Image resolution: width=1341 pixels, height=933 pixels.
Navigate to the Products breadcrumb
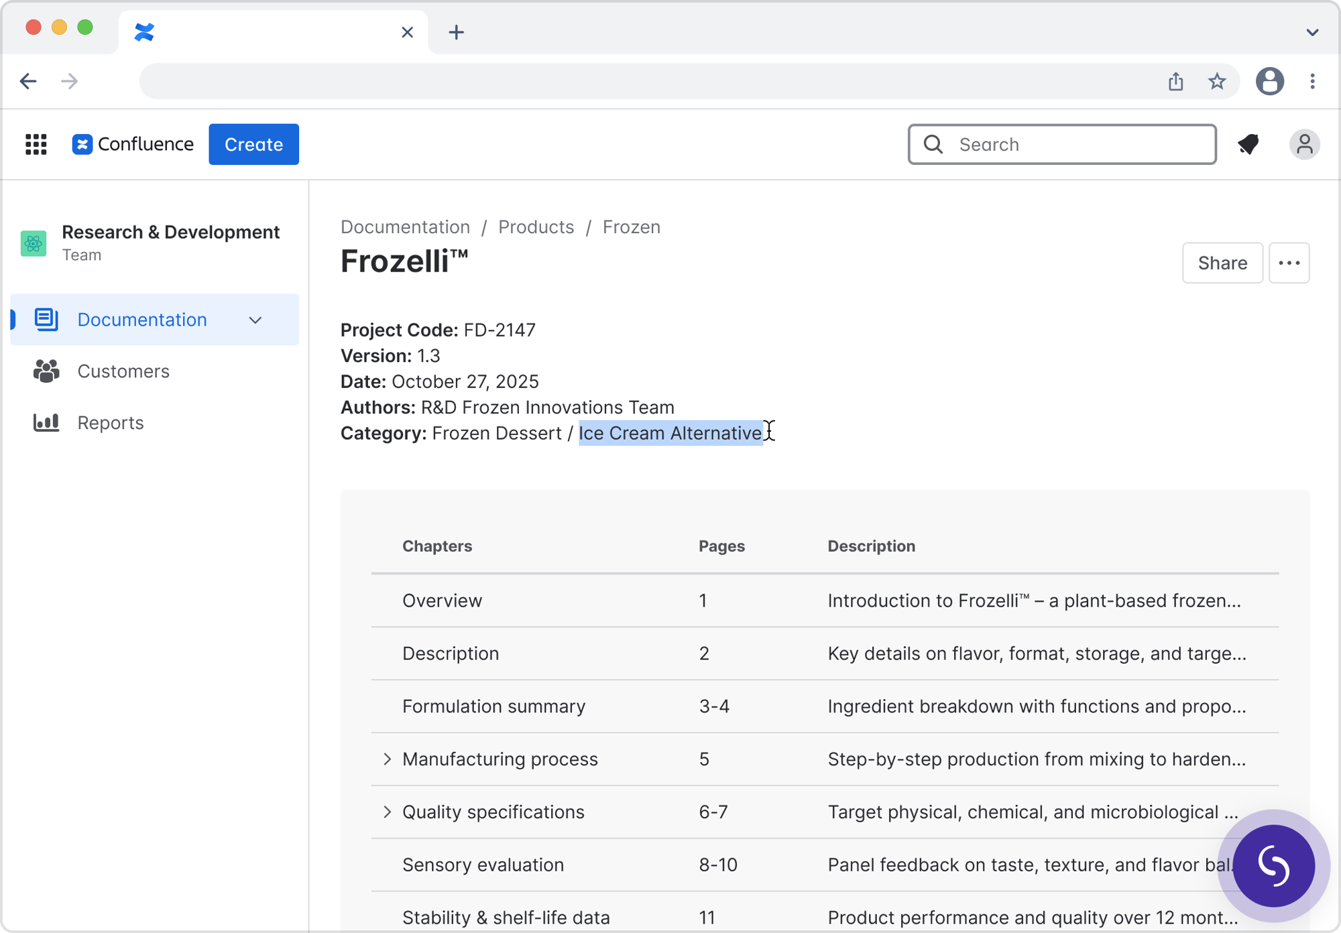pos(536,227)
